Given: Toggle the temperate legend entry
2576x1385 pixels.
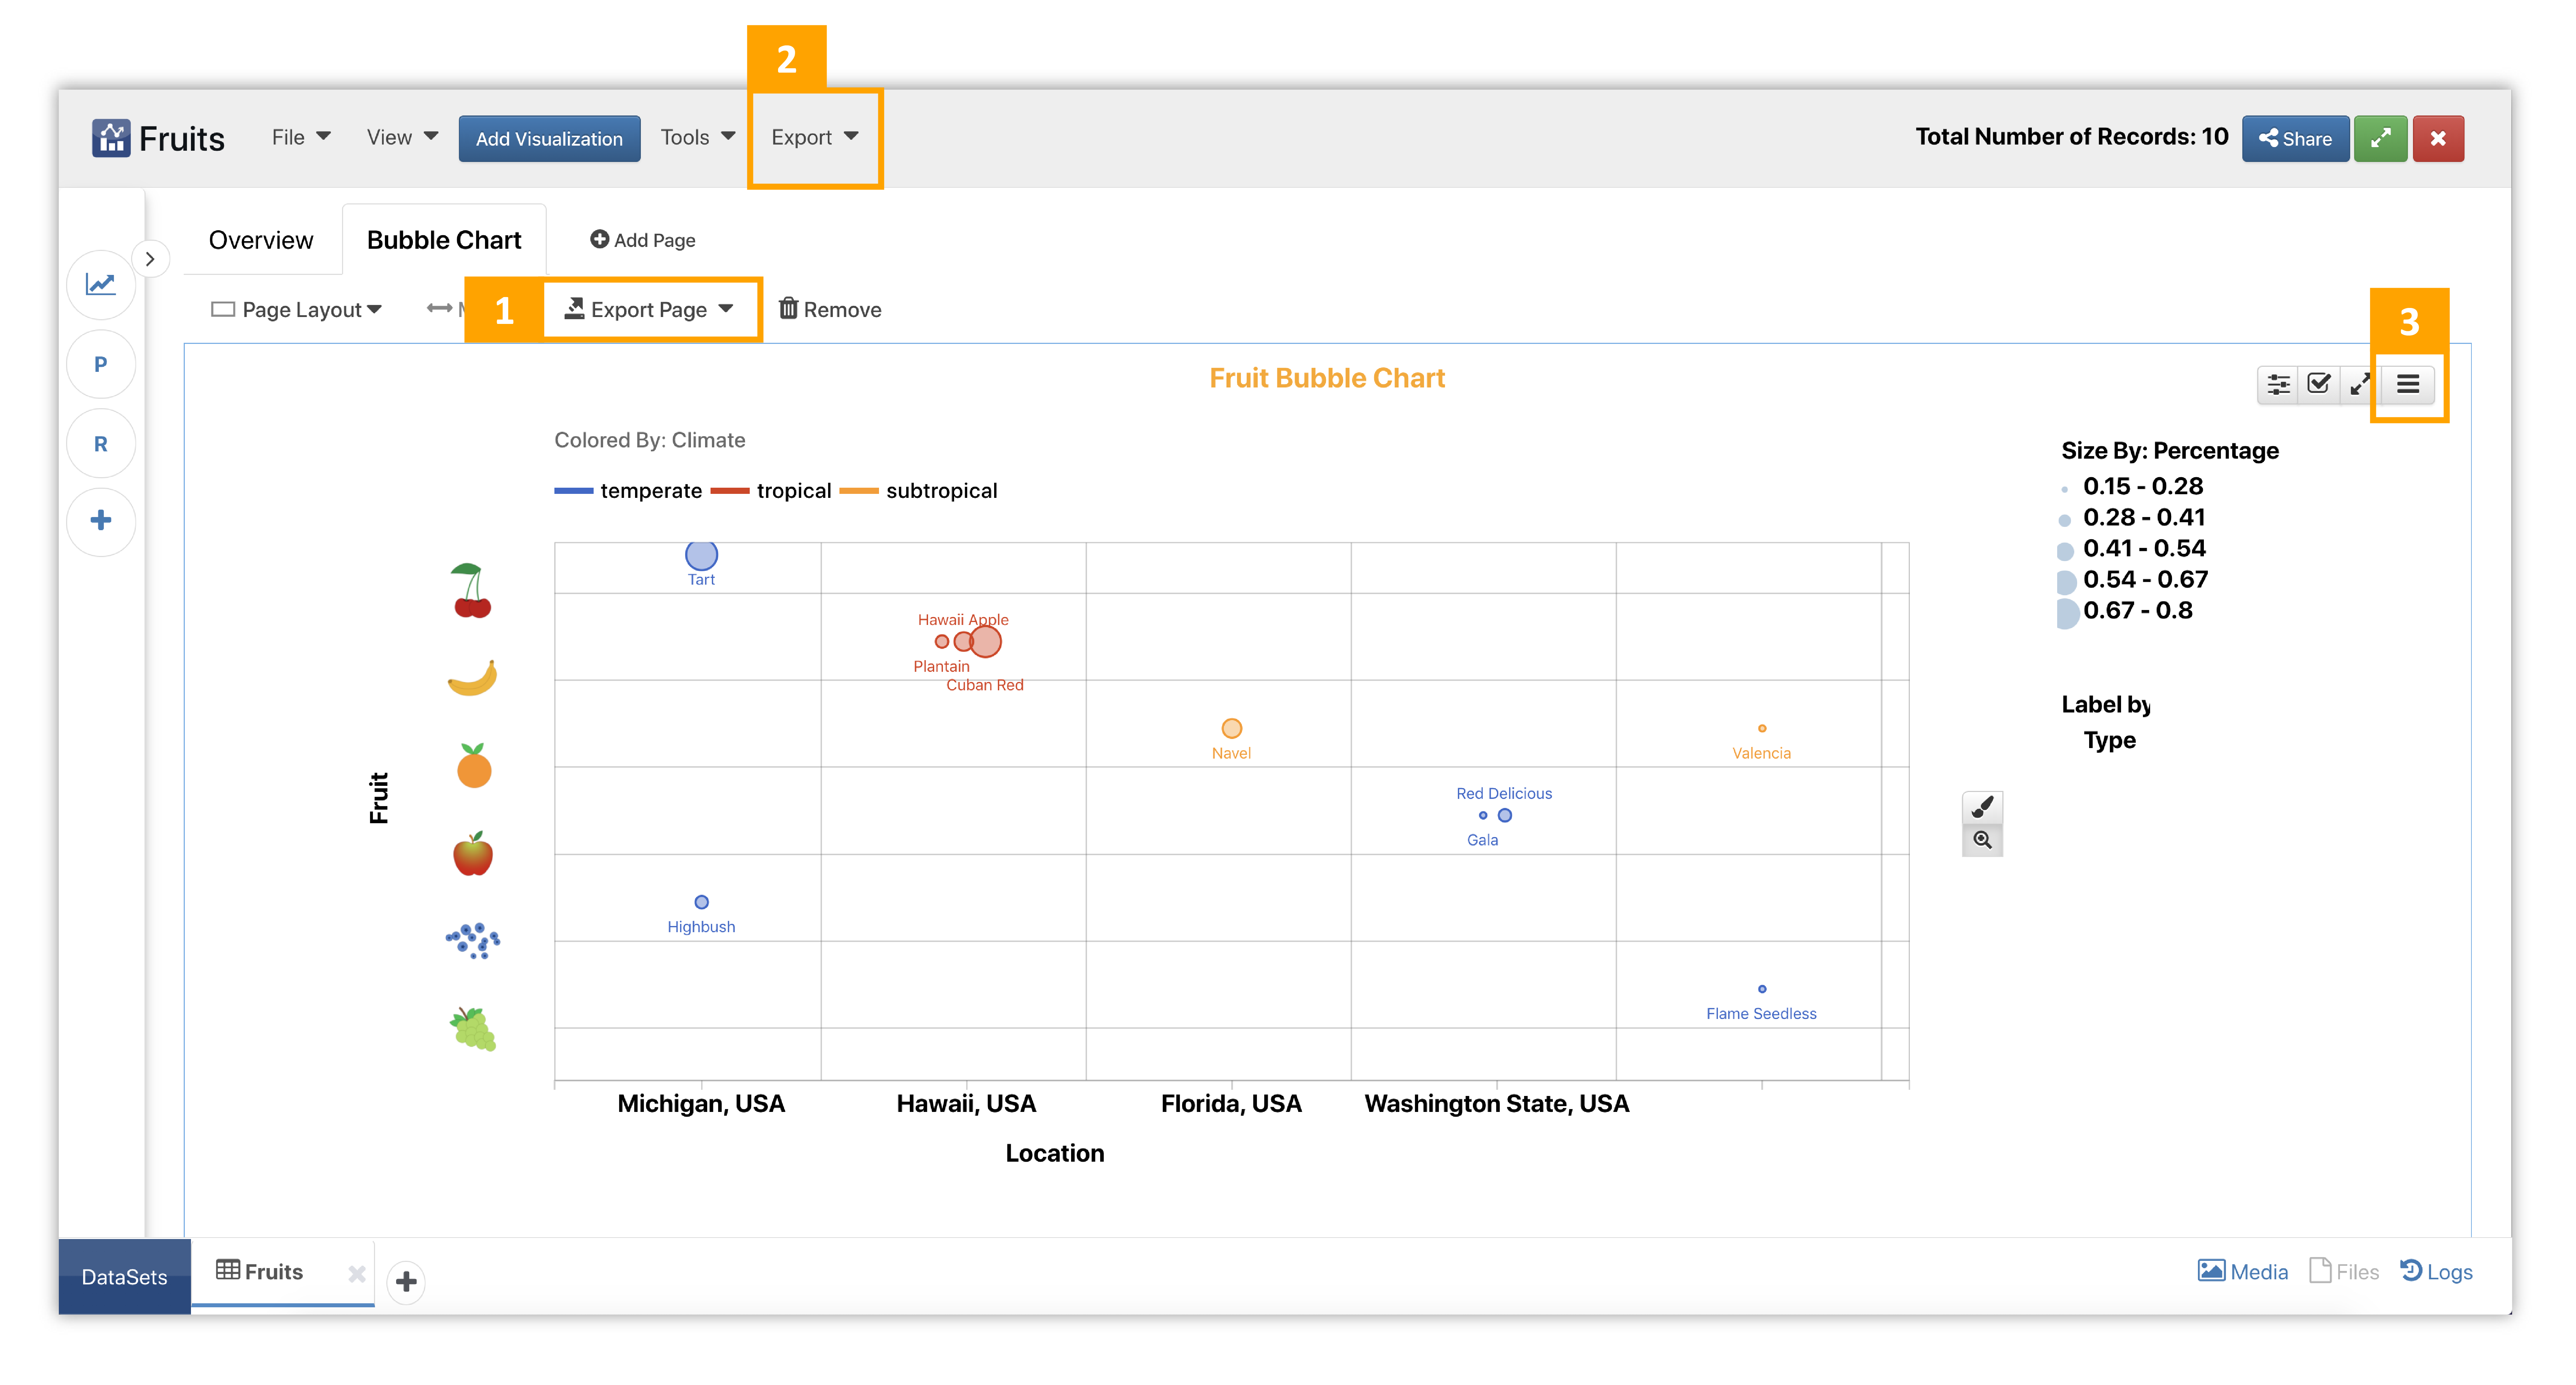Looking at the screenshot, I should (628, 491).
